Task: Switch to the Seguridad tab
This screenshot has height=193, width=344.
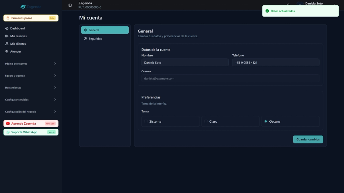Action: [x=105, y=39]
